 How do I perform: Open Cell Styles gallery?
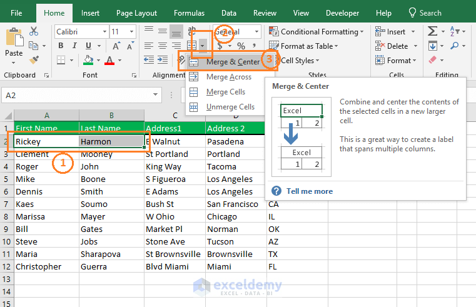click(x=298, y=61)
